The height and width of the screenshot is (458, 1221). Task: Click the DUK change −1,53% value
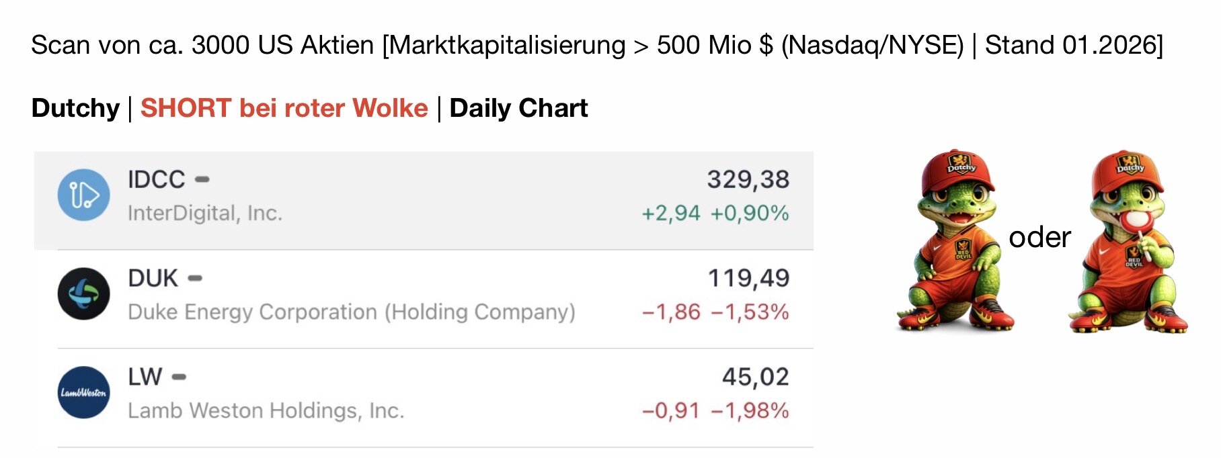(x=750, y=312)
